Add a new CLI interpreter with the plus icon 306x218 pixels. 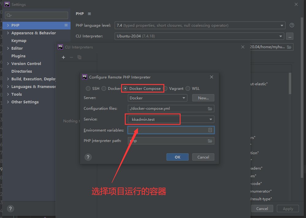(63, 57)
